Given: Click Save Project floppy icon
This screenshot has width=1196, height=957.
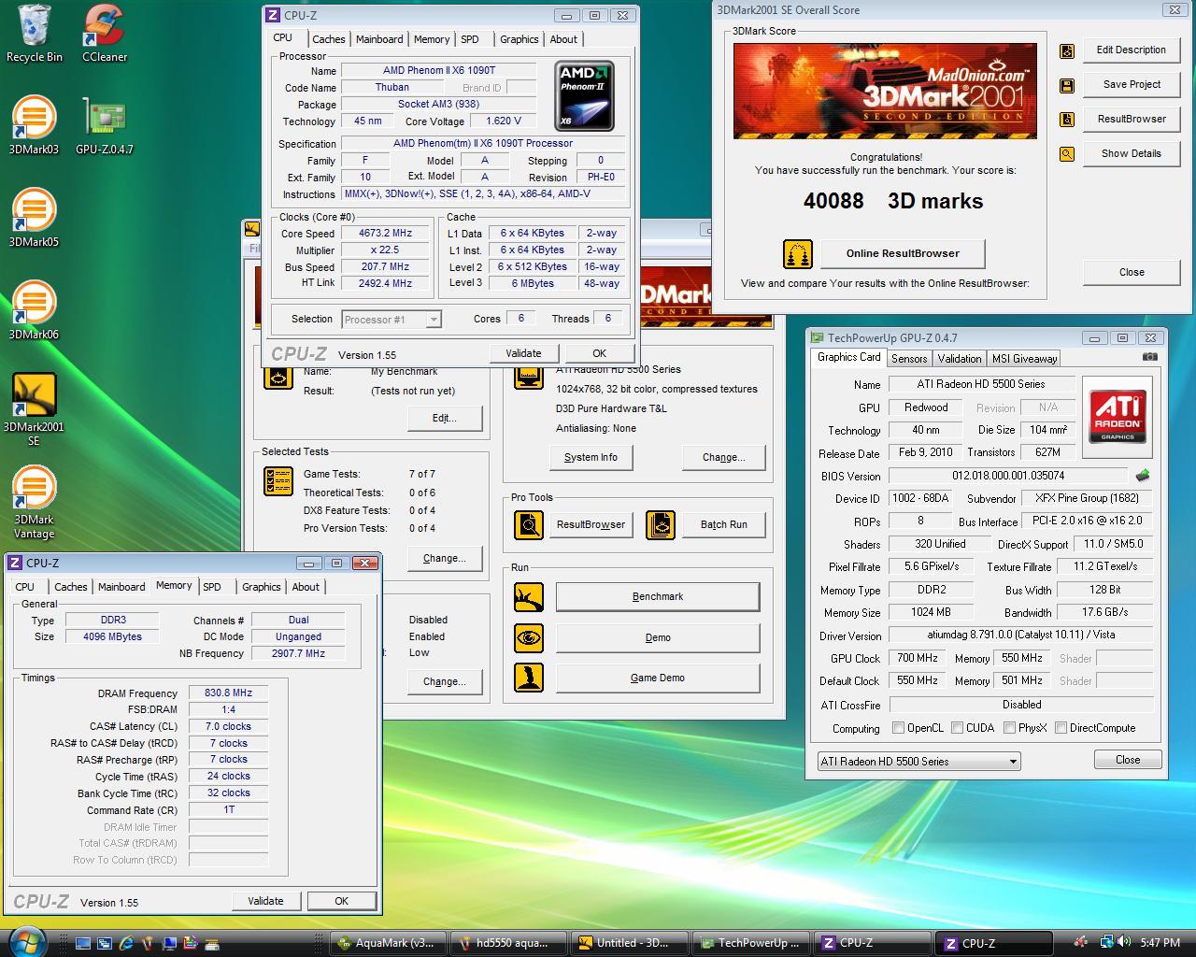Looking at the screenshot, I should [1067, 85].
